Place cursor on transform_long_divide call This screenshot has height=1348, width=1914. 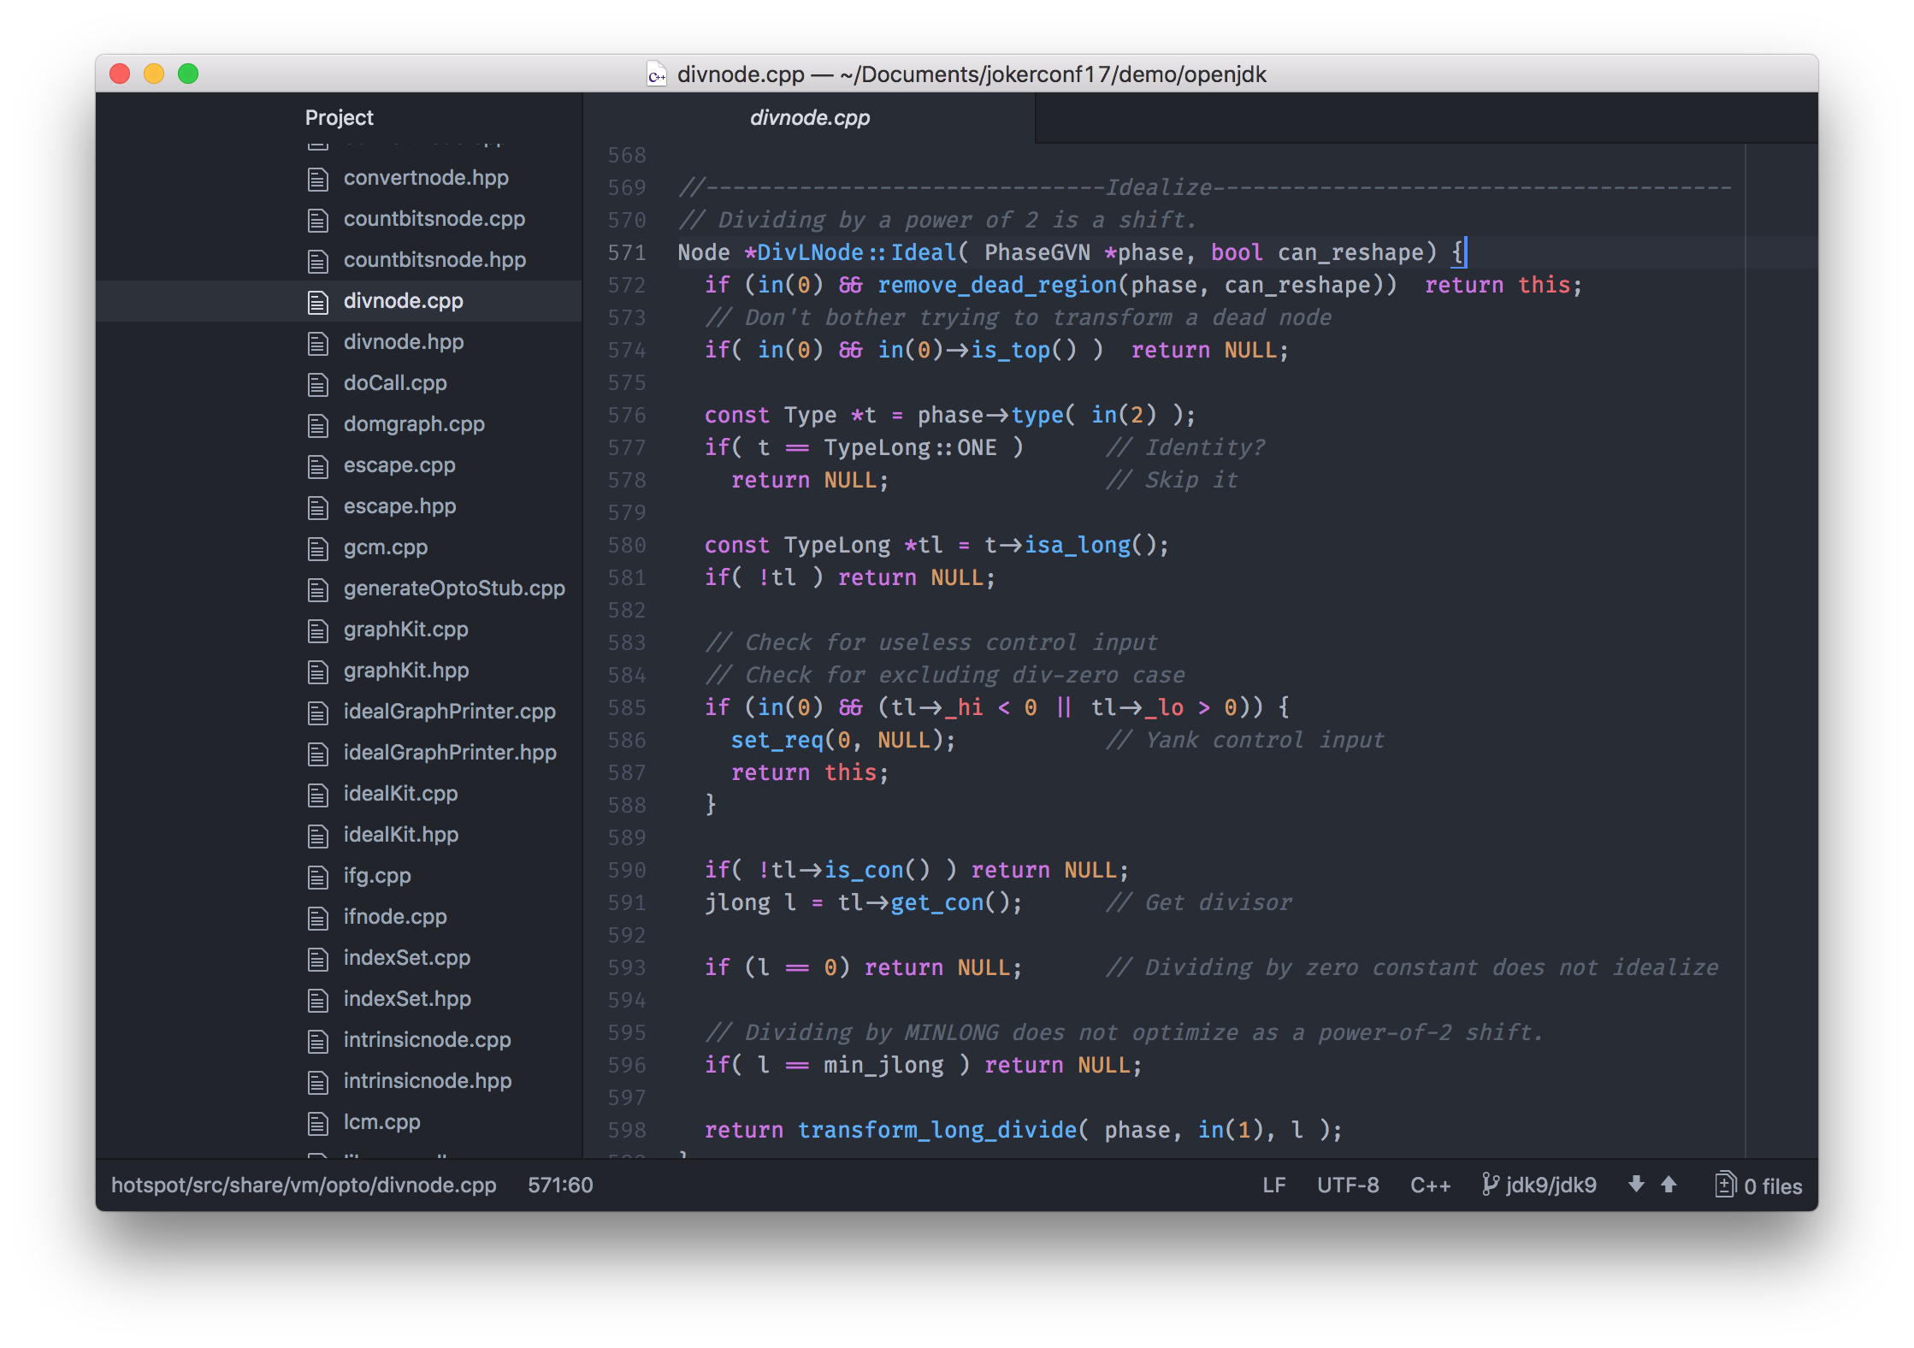(936, 1130)
